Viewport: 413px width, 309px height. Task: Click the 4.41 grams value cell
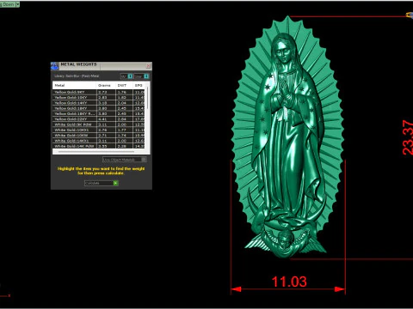tap(106, 119)
